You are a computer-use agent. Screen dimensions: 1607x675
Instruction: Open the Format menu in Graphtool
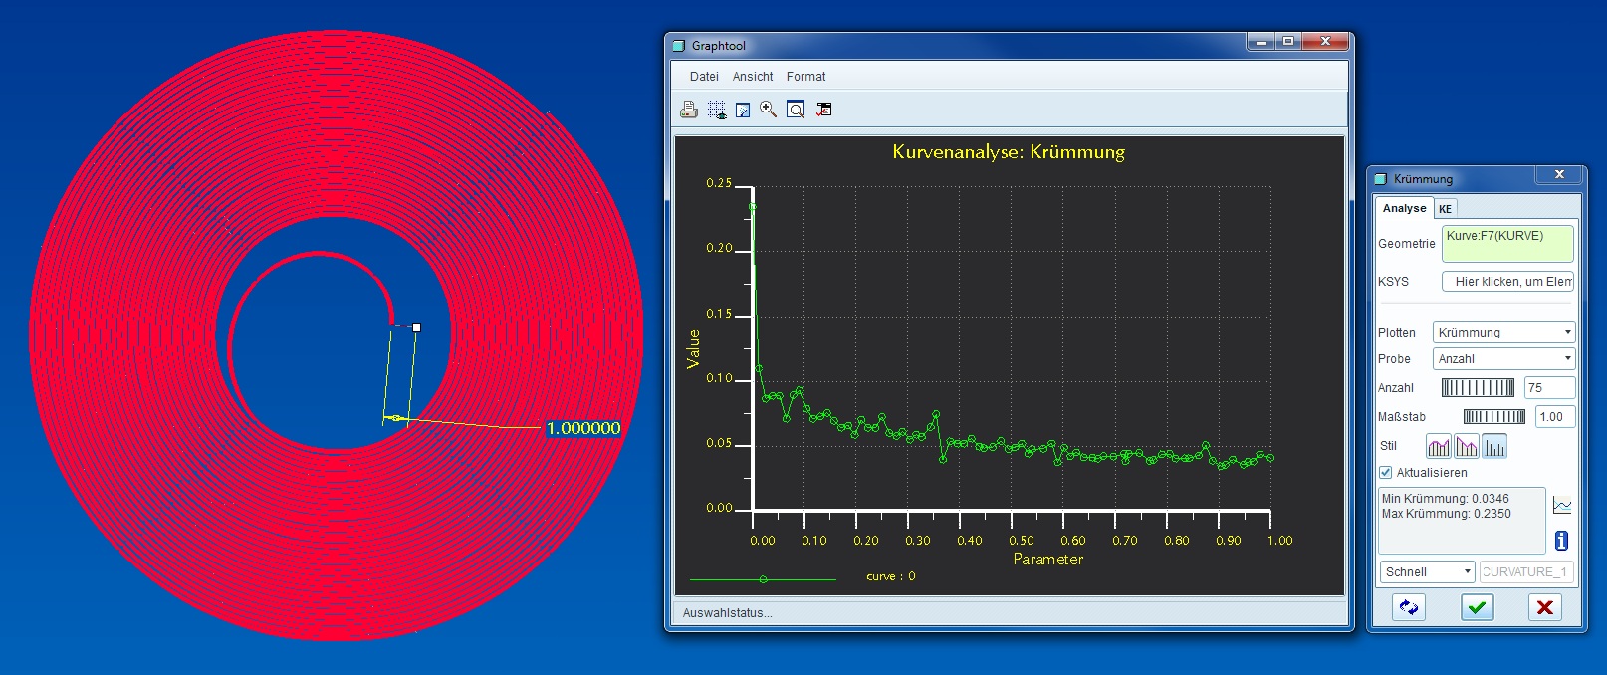[x=805, y=77]
